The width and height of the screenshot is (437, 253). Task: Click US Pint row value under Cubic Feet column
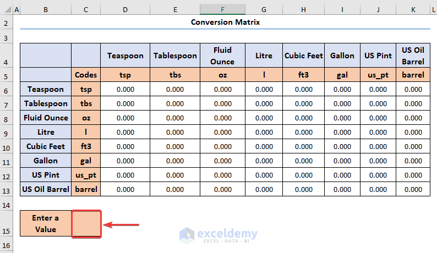[303, 175]
